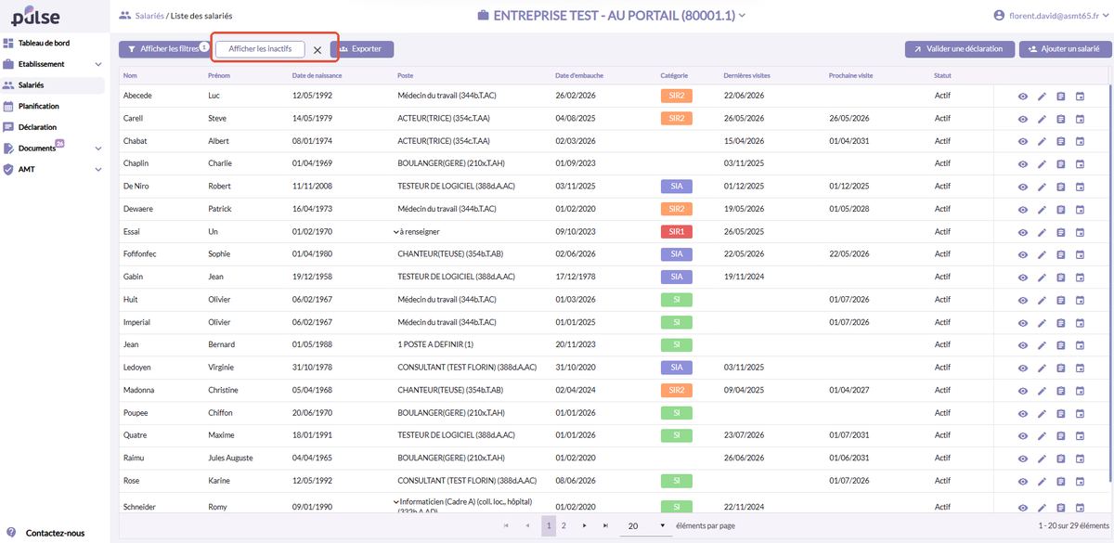This screenshot has height=543, width=1114.
Task: Go to the previous results page arrow
Action: point(527,525)
